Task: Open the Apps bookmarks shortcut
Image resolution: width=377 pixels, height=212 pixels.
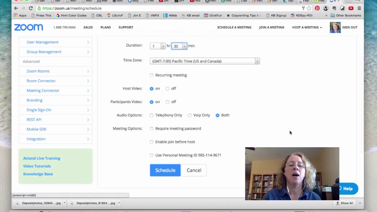Action: (20, 15)
